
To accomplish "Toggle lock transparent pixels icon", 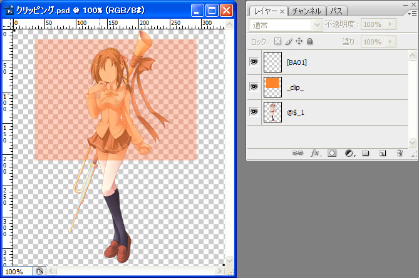I will point(278,41).
